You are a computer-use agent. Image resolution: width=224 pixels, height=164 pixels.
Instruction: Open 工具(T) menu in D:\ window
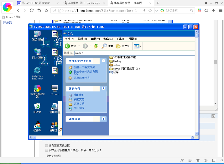tap(121, 39)
